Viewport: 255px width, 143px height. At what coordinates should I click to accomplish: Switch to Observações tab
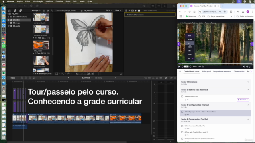pos(239,71)
